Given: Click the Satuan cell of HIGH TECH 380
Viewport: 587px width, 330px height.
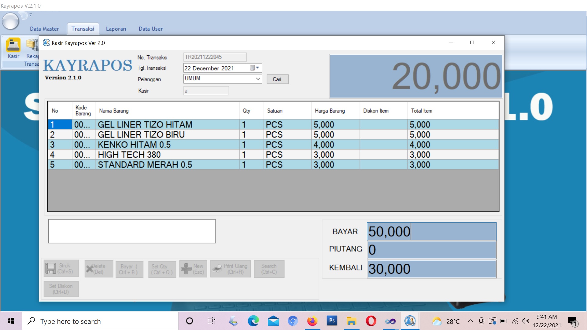Looking at the screenshot, I should [288, 155].
